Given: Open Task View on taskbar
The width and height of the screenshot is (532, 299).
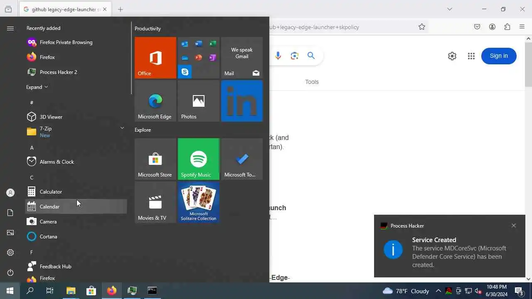Looking at the screenshot, I should click(50, 291).
